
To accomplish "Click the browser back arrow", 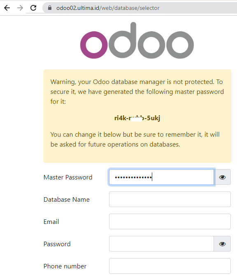I will [7, 8].
